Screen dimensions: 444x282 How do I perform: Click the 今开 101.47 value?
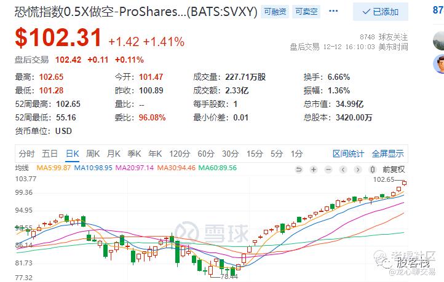(x=151, y=77)
